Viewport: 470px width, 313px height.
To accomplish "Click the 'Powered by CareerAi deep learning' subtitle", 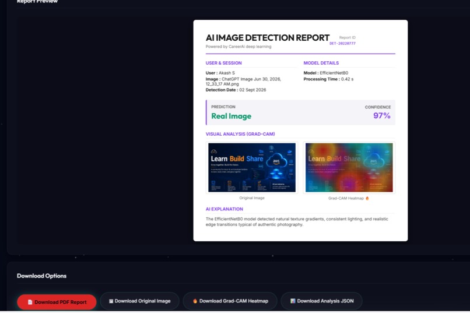I will pos(238,47).
